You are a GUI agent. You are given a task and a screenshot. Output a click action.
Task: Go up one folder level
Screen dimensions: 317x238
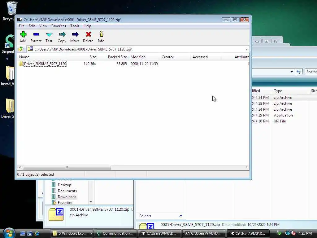tap(21, 49)
